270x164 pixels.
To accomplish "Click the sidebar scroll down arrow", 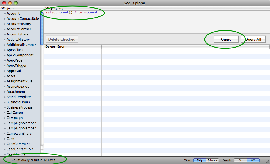I will click(x=42, y=151).
